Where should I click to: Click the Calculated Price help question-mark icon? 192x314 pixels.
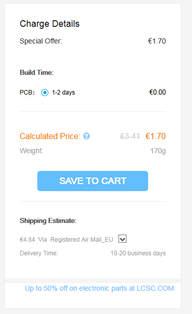point(86,136)
